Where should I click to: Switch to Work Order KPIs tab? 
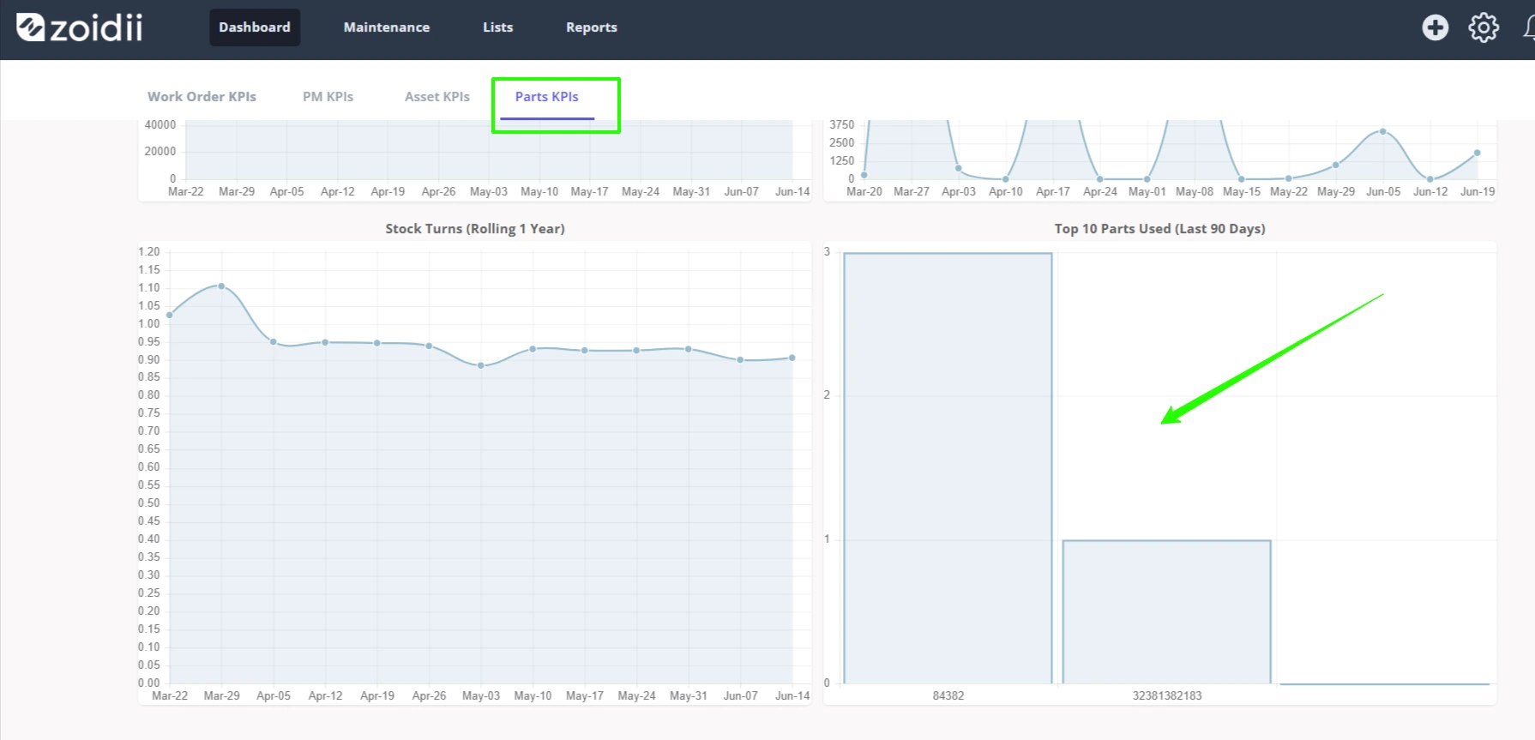(202, 97)
